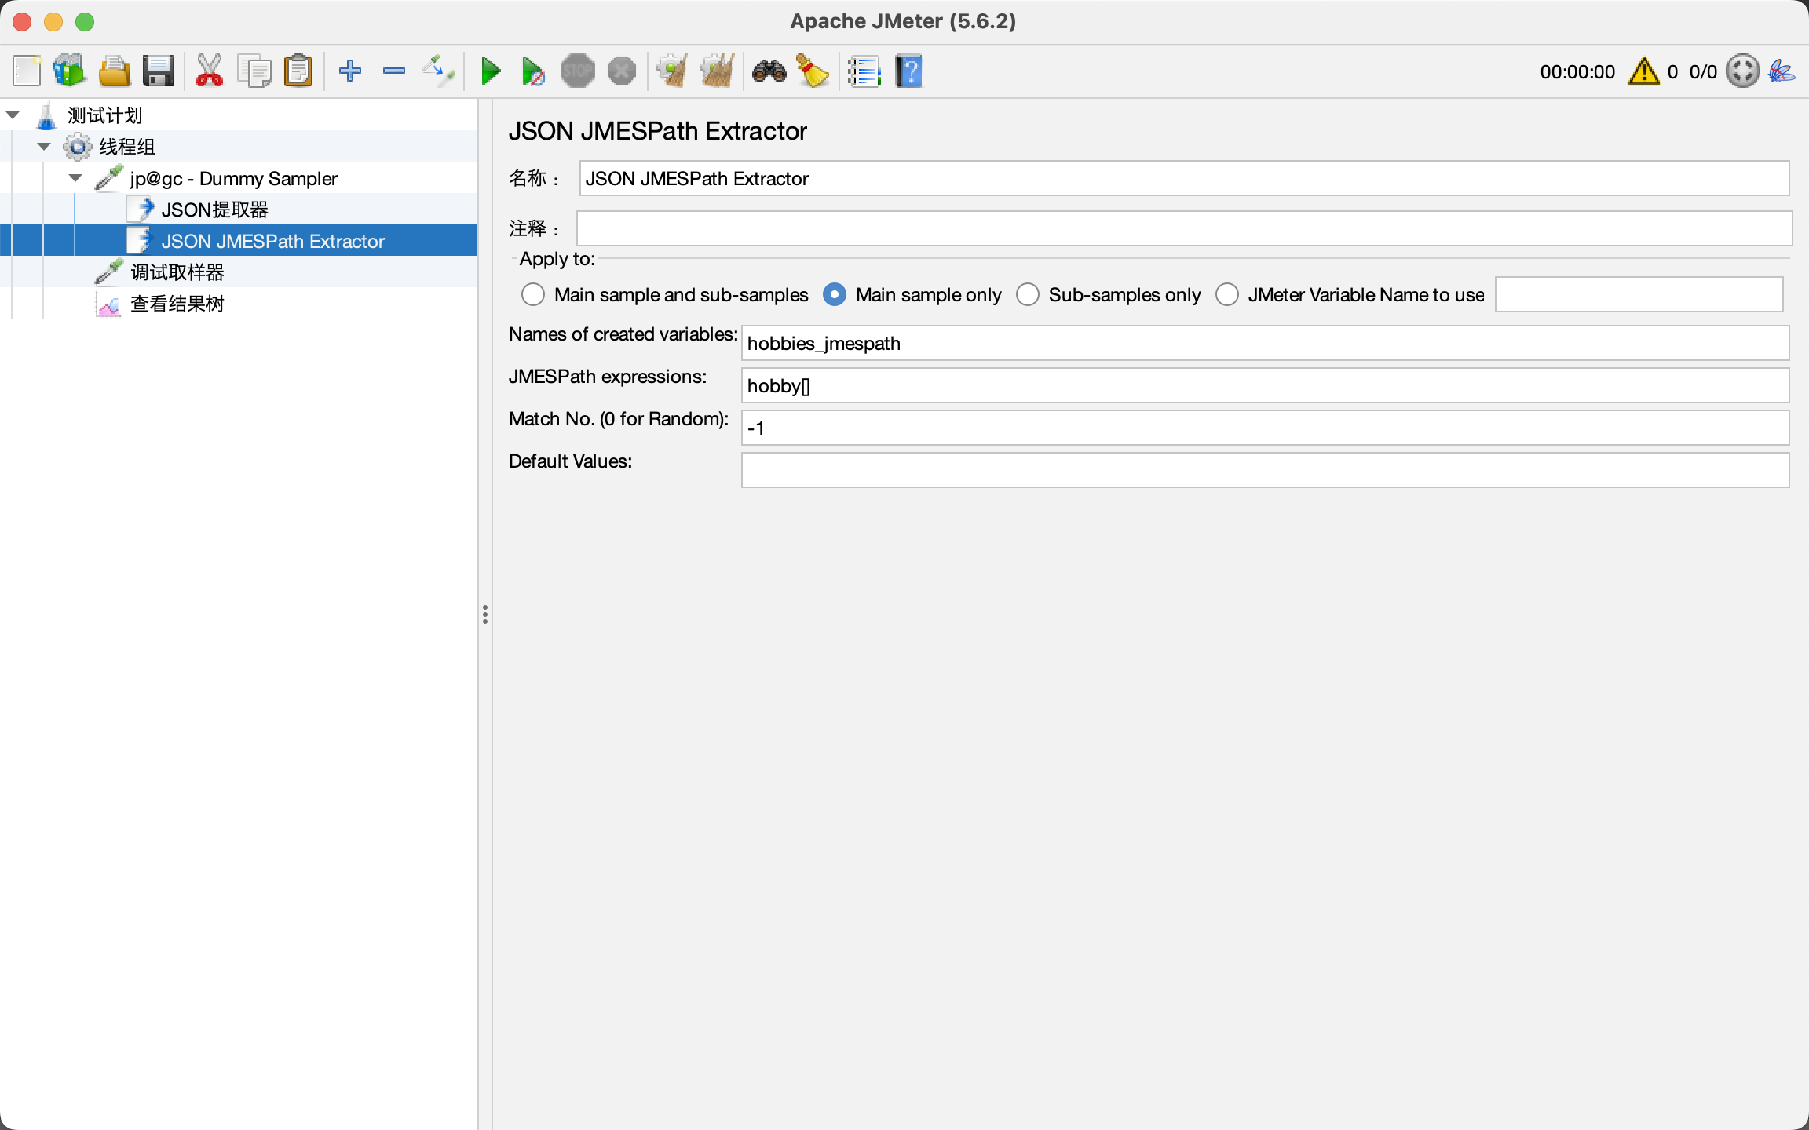Click the Toggle enable/disable icon

(438, 71)
